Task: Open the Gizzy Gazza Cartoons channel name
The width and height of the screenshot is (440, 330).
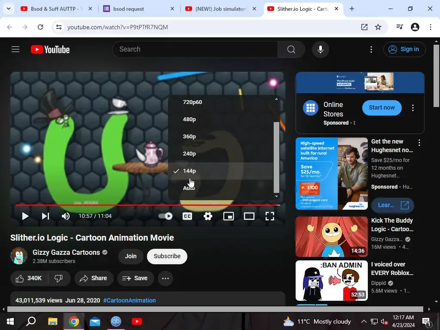Action: click(x=66, y=252)
